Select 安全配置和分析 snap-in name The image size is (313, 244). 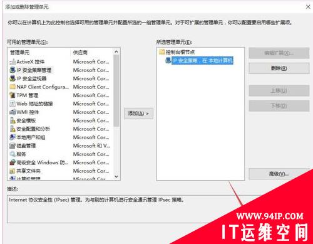click(x=33, y=129)
